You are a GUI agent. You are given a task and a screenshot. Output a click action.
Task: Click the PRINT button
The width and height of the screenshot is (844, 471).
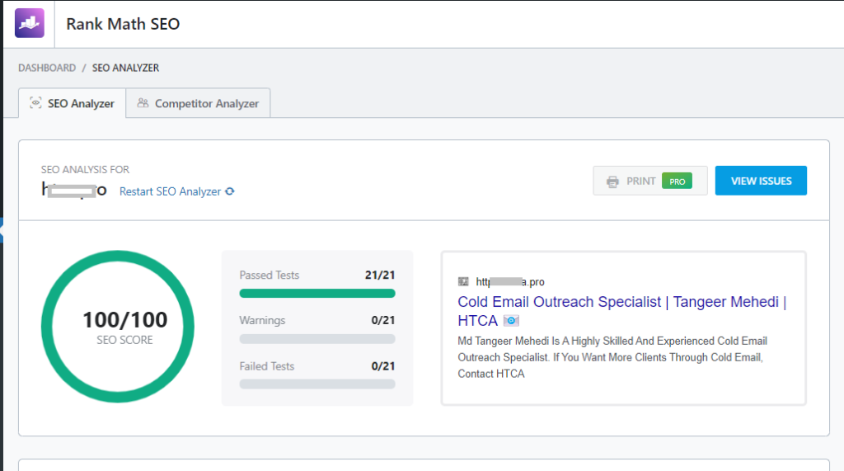[x=650, y=181]
